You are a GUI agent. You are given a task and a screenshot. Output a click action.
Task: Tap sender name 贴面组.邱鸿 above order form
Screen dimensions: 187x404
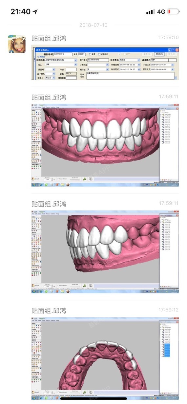tap(49, 38)
